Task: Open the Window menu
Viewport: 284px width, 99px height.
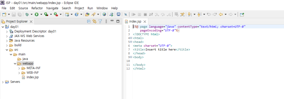Action: (x=102, y=8)
